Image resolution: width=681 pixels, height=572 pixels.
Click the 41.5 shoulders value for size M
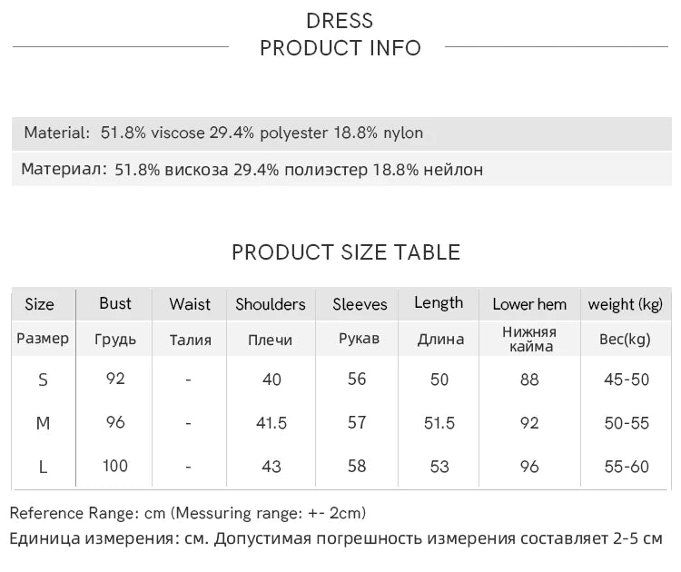pyautogui.click(x=271, y=423)
